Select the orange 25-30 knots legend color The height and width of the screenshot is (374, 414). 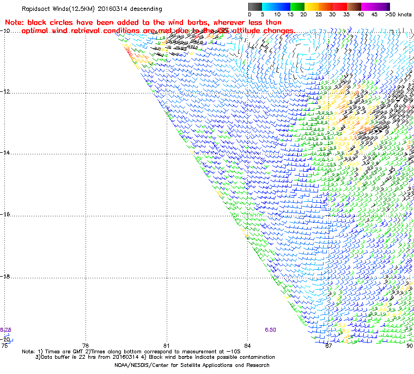[x=326, y=7]
